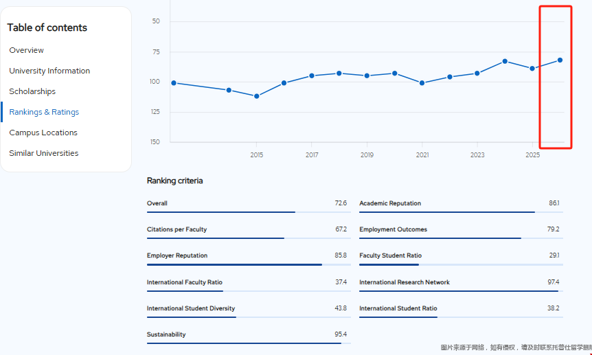
Task: Select the Employer Reputation criteria row
Action: (177, 255)
